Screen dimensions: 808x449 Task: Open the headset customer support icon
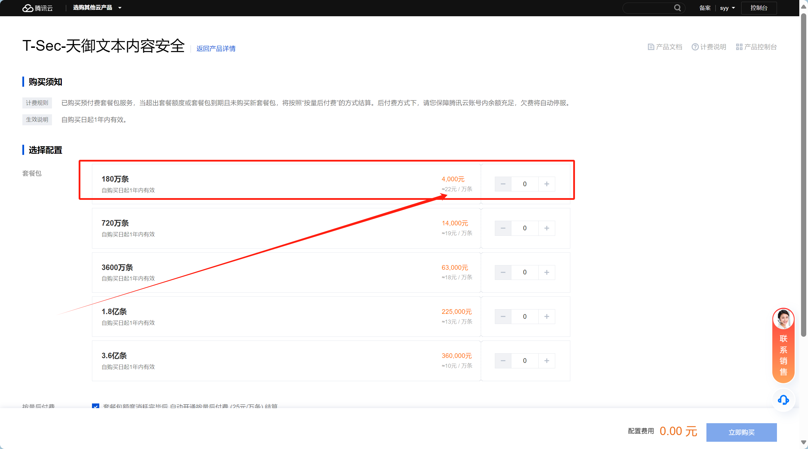tap(783, 400)
